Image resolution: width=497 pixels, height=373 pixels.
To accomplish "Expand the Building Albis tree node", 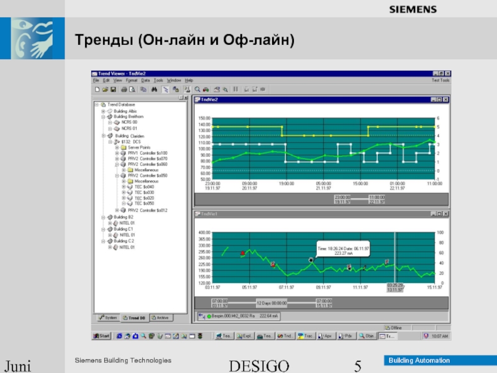I will pyautogui.click(x=103, y=111).
